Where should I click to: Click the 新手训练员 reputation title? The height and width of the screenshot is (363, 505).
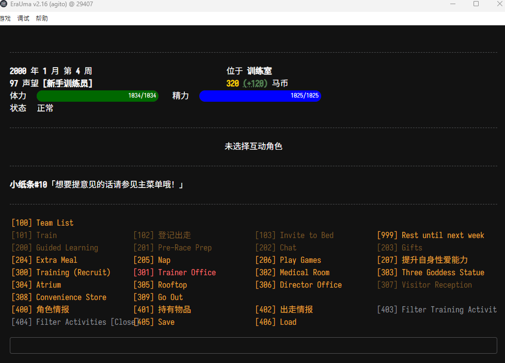pyautogui.click(x=68, y=84)
